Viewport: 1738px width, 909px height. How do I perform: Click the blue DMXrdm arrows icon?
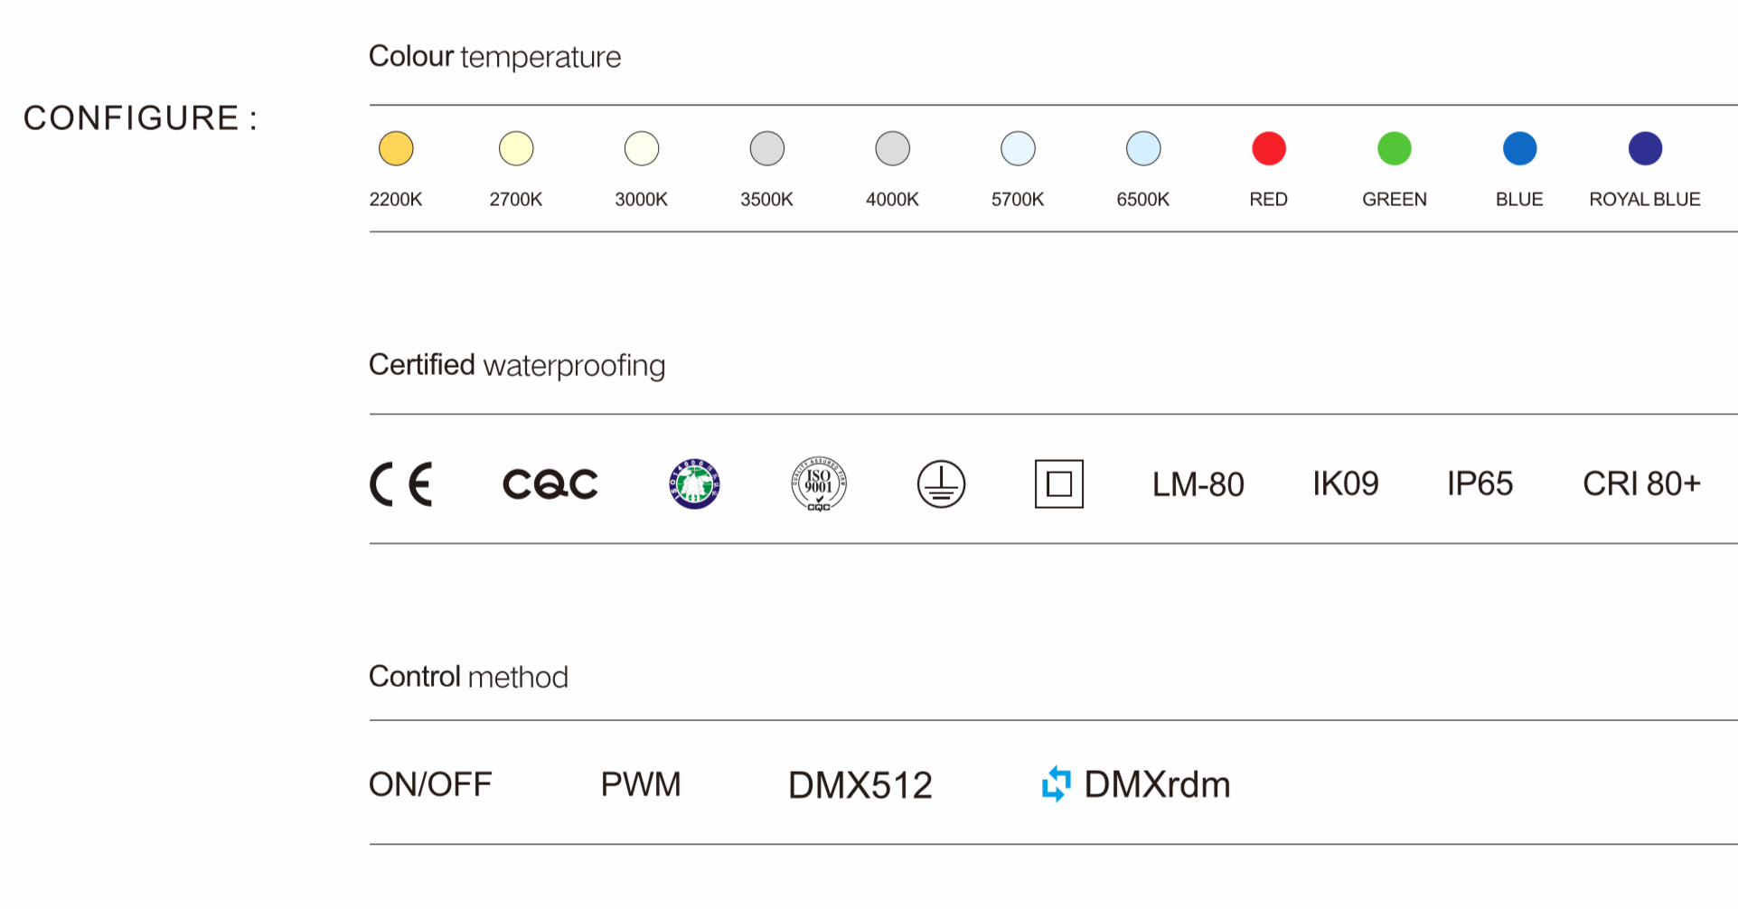1056,783
